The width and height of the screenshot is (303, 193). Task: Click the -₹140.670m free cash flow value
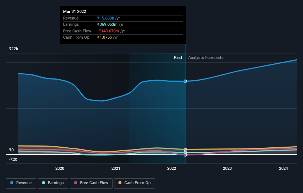108,31
